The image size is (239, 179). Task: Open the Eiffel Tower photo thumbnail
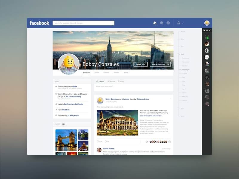[x=83, y=146]
